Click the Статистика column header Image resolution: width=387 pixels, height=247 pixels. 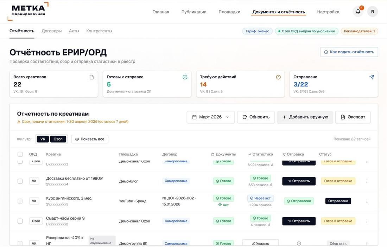260,154
